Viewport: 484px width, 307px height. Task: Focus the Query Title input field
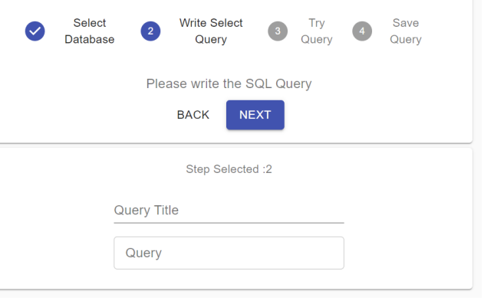pyautogui.click(x=229, y=211)
